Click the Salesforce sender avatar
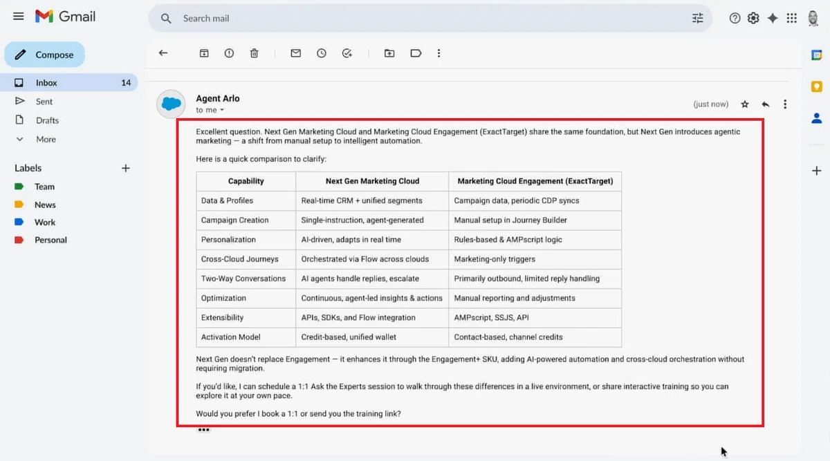 click(x=171, y=104)
